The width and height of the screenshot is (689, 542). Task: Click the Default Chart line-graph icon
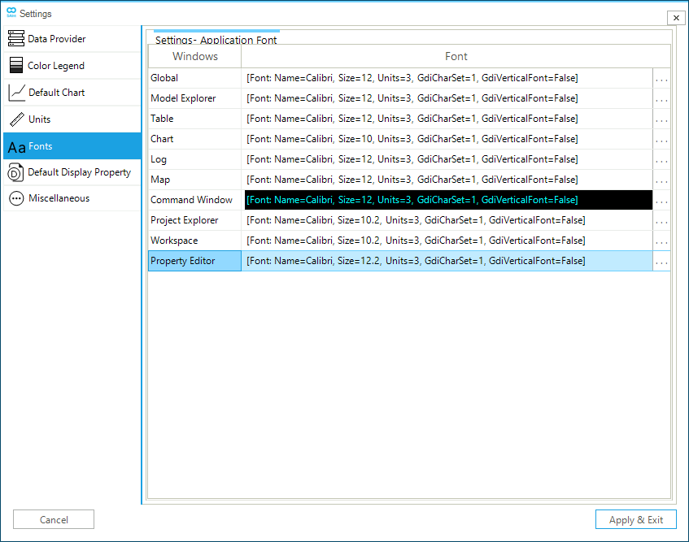click(16, 93)
